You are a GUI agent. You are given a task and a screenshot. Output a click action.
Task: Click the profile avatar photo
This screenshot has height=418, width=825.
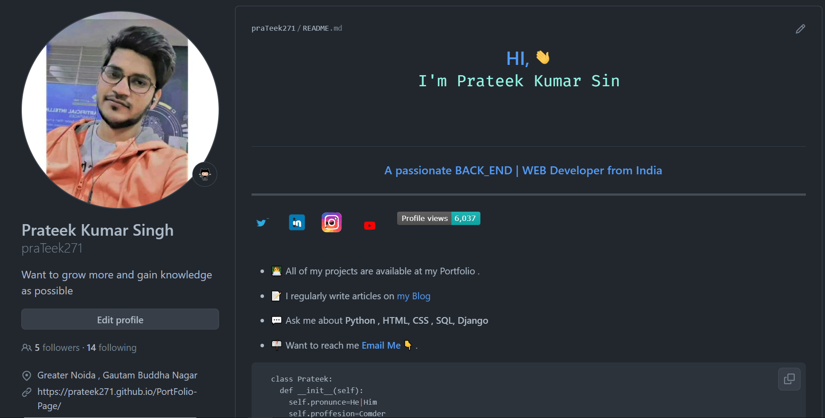tap(120, 110)
